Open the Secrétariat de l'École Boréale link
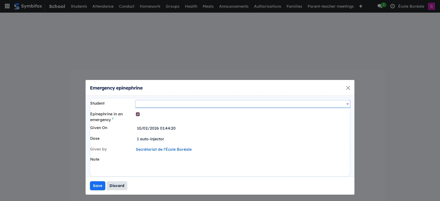 [x=164, y=149]
